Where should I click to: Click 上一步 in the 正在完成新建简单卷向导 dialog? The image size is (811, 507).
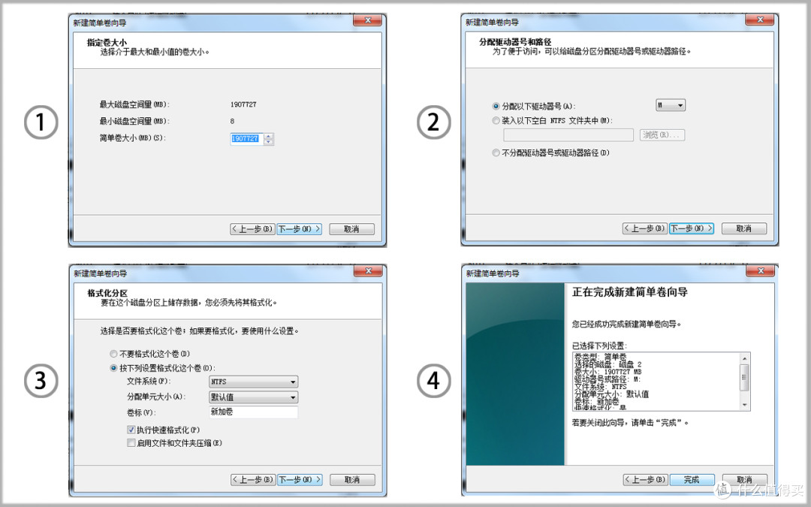click(x=646, y=479)
